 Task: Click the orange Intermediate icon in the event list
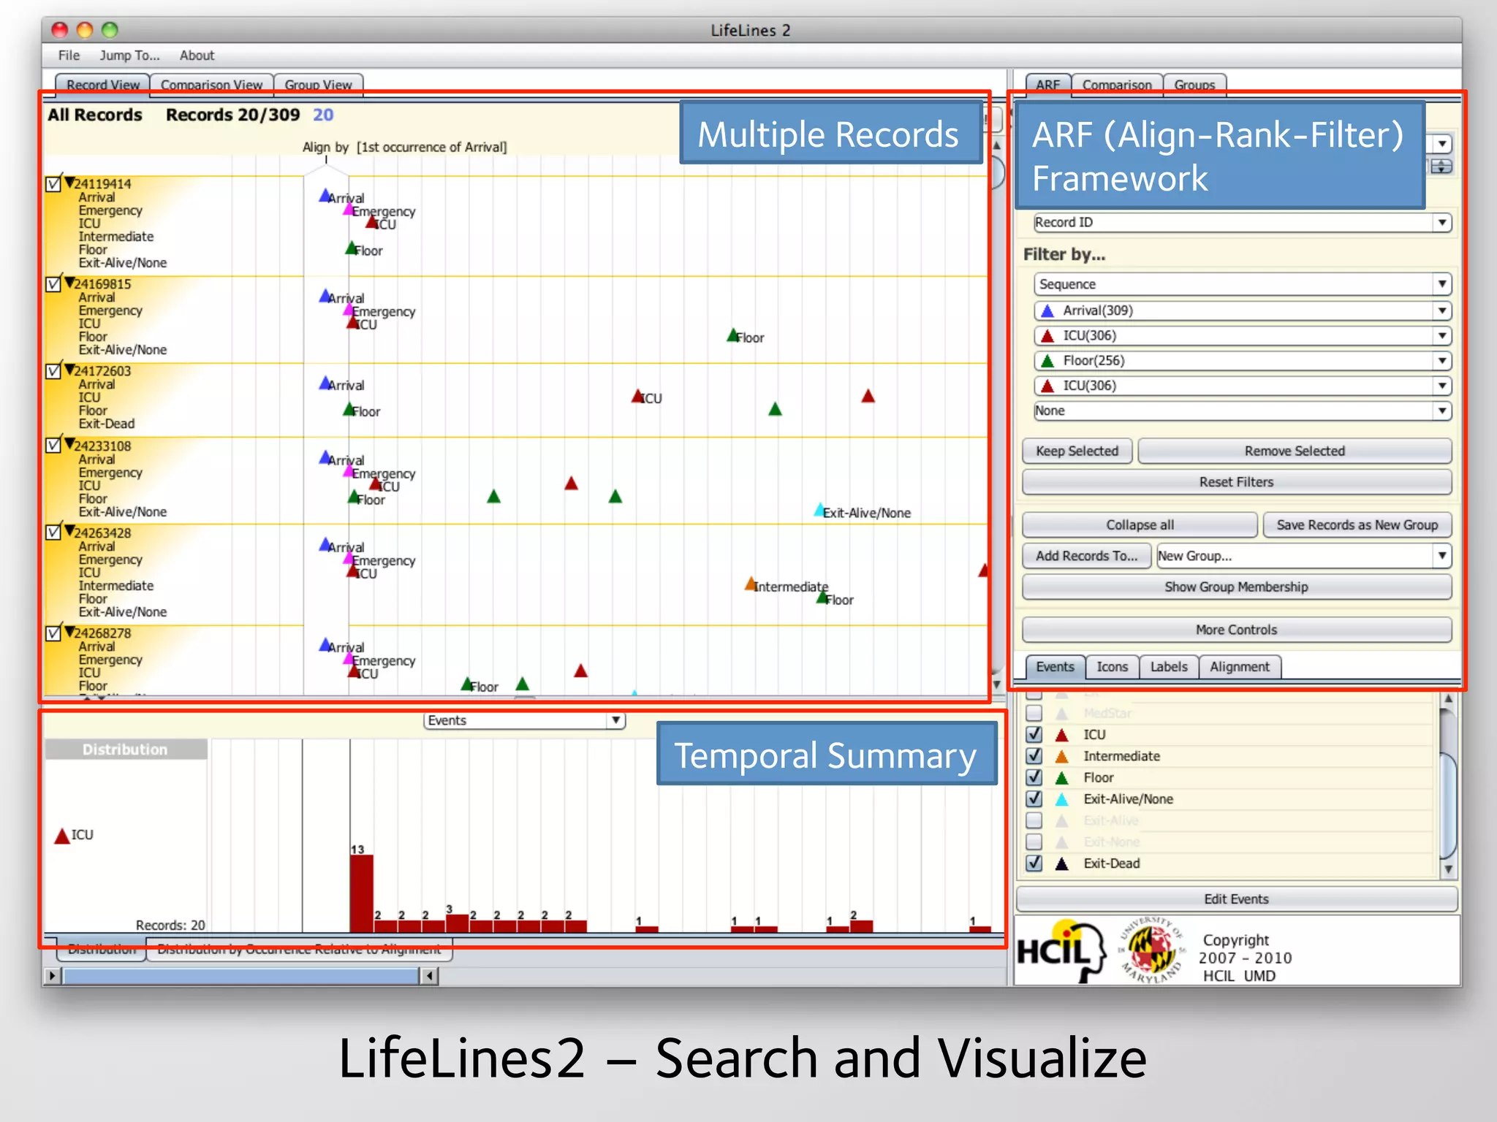coord(1062,757)
